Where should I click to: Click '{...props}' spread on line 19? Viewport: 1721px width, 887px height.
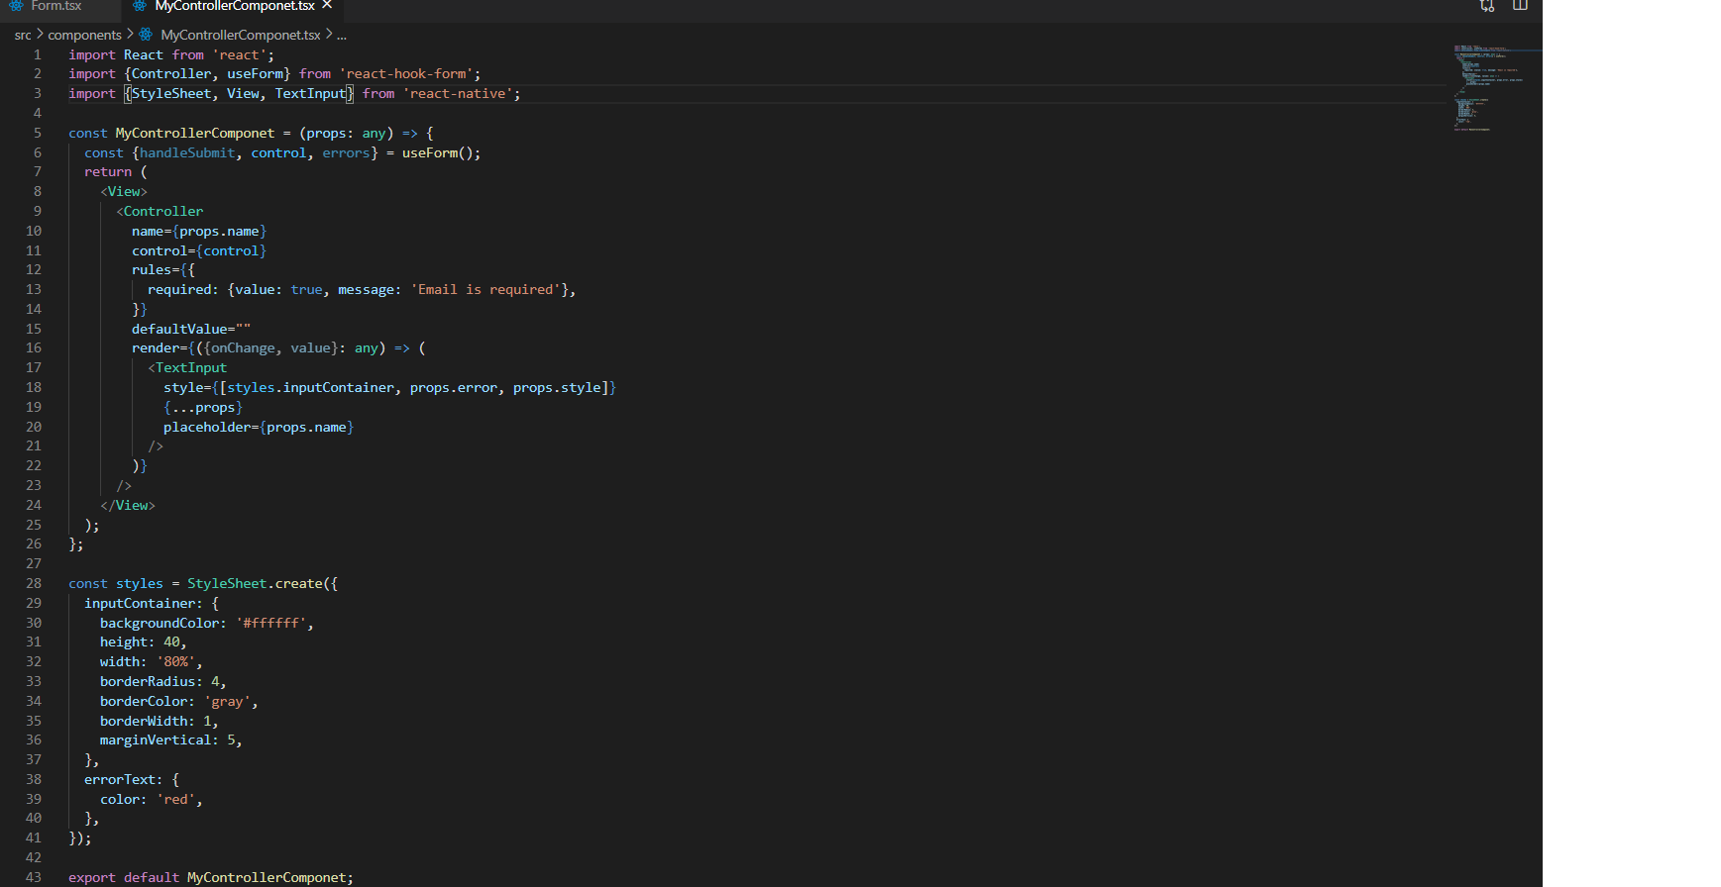coord(203,407)
